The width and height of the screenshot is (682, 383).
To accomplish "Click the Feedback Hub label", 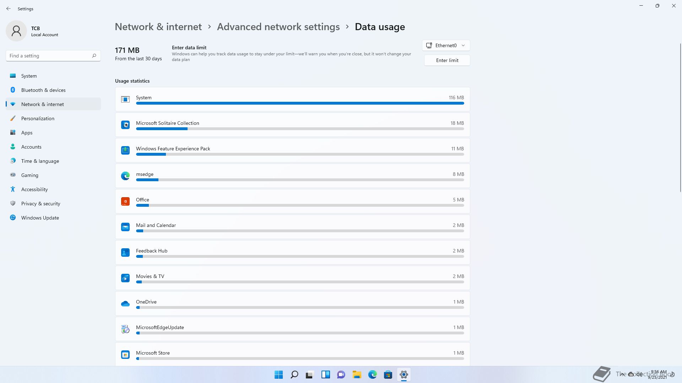I will pos(152,251).
